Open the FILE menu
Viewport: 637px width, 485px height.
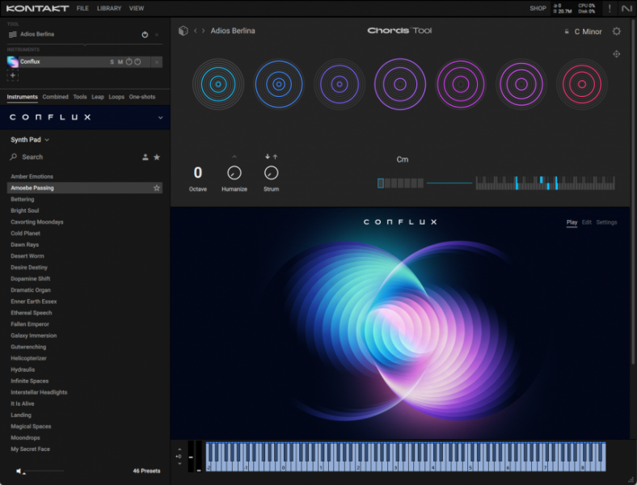click(82, 8)
